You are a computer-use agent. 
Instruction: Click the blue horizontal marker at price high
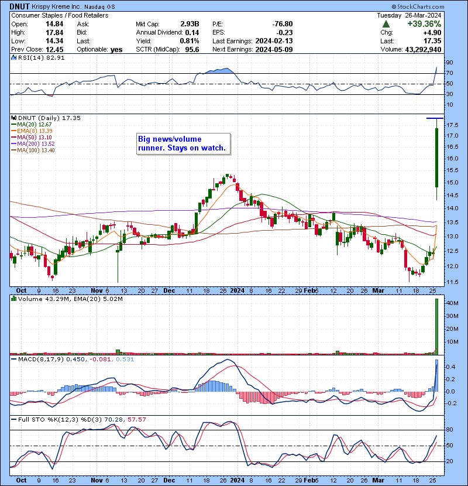435,118
